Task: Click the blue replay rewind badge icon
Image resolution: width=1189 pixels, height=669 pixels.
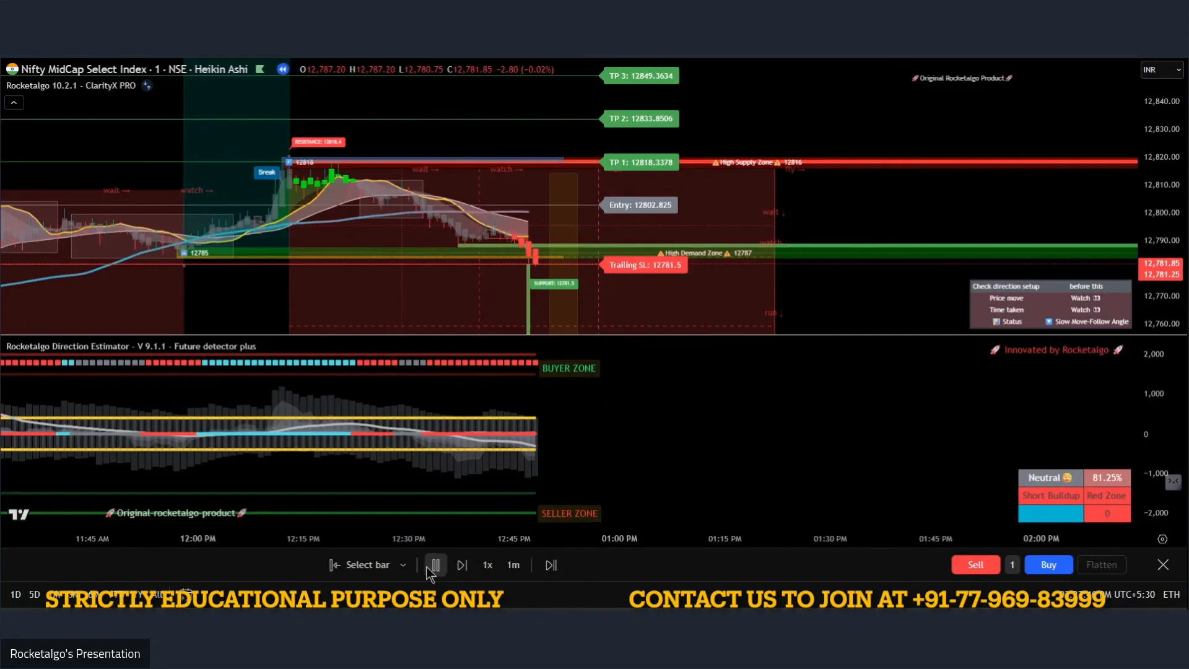Action: pyautogui.click(x=283, y=69)
